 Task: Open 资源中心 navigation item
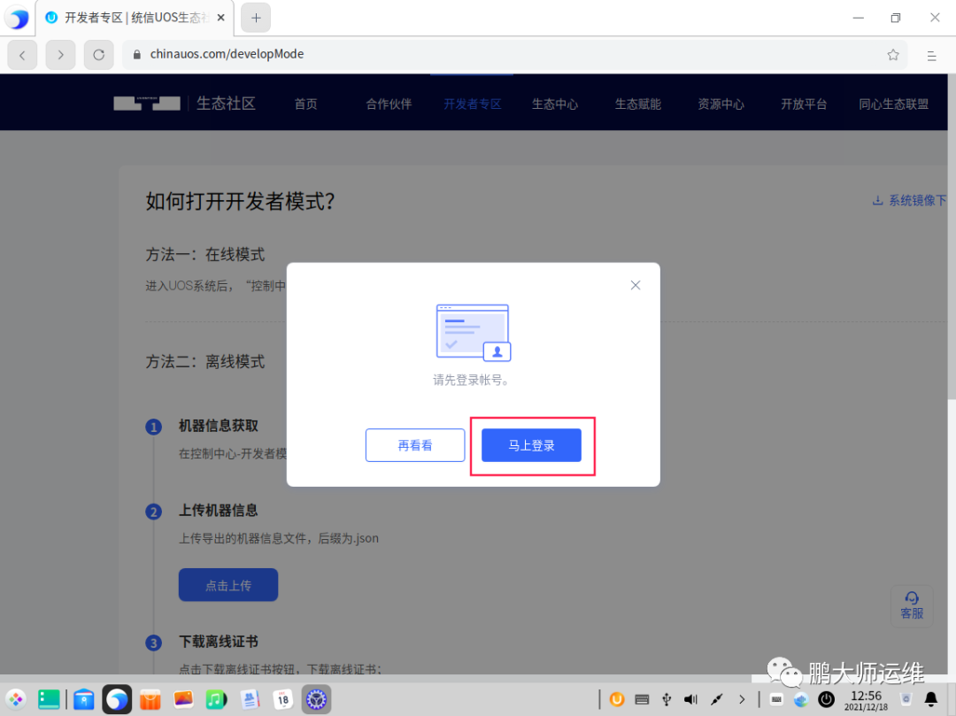(721, 104)
